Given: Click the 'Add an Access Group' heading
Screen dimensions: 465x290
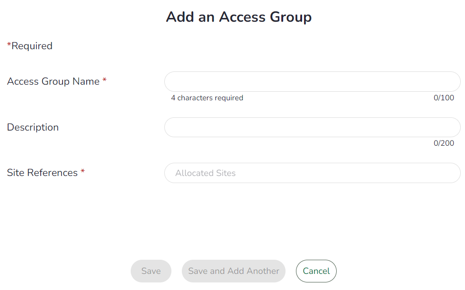Looking at the screenshot, I should click(x=239, y=17).
